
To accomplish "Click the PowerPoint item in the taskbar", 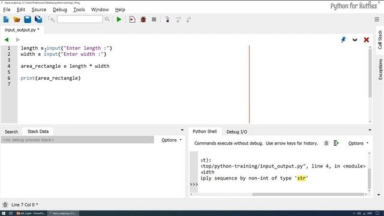I will click(x=31, y=214).
